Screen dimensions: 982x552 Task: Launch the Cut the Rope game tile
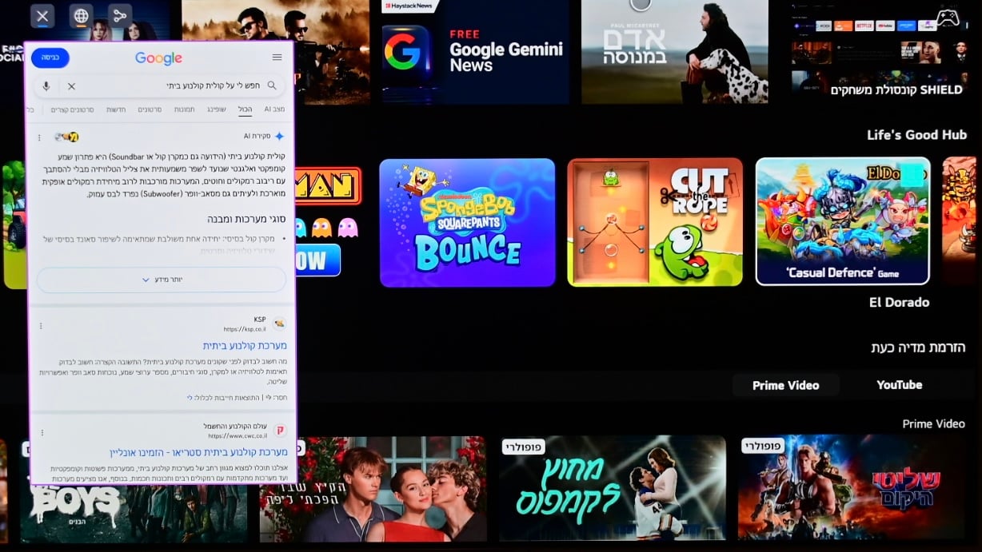[655, 222]
